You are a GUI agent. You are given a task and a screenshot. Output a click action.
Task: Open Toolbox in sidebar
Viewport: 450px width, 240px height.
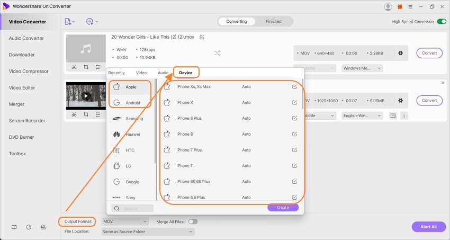17,154
